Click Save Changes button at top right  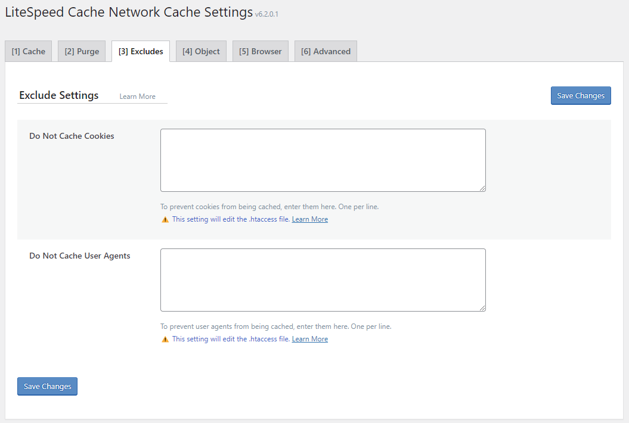tap(581, 95)
